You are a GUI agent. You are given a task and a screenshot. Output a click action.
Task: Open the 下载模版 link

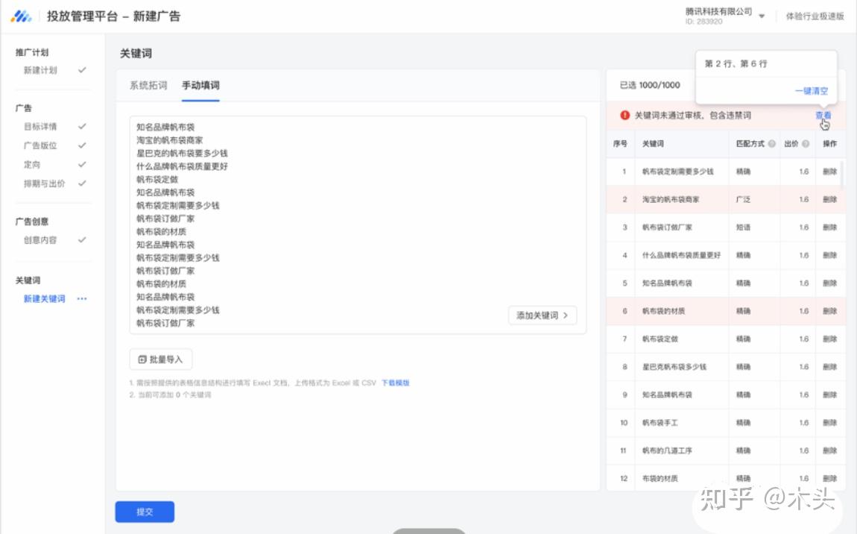pyautogui.click(x=396, y=383)
